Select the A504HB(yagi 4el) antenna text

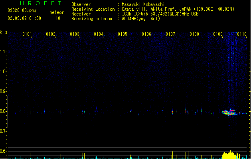(141, 19)
